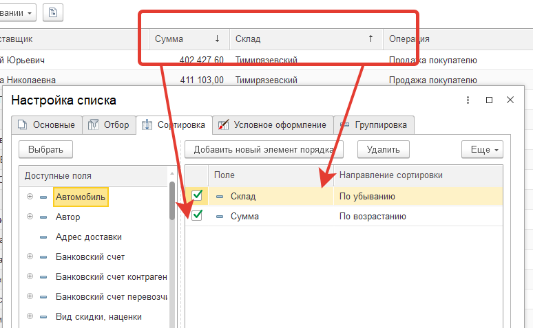Select the Адрес доставки available field
This screenshot has height=328, width=533.
[x=89, y=237]
